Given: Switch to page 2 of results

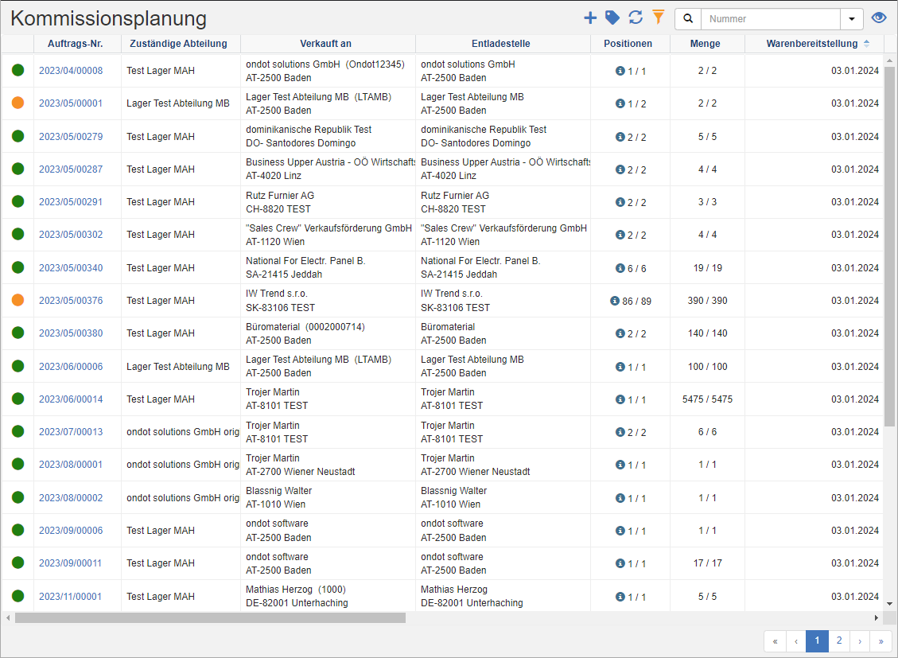Looking at the screenshot, I should pos(838,640).
